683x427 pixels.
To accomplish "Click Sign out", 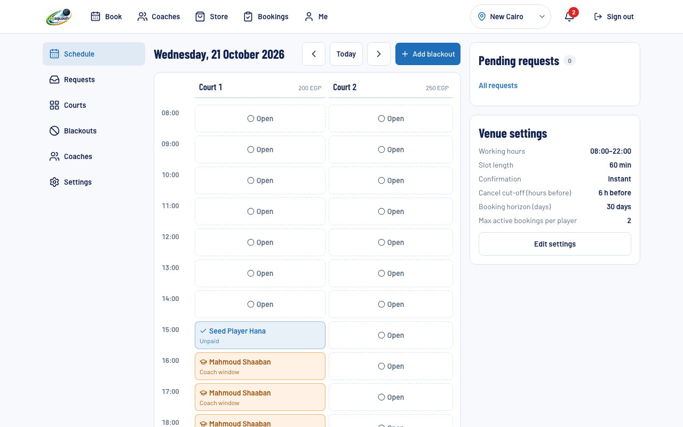I will pyautogui.click(x=614, y=17).
